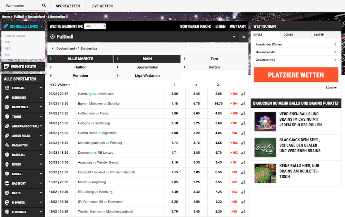Click the Schnelle Links chain icon
Image resolution: width=345 pixels, height=217 pixels.
click(x=6, y=26)
